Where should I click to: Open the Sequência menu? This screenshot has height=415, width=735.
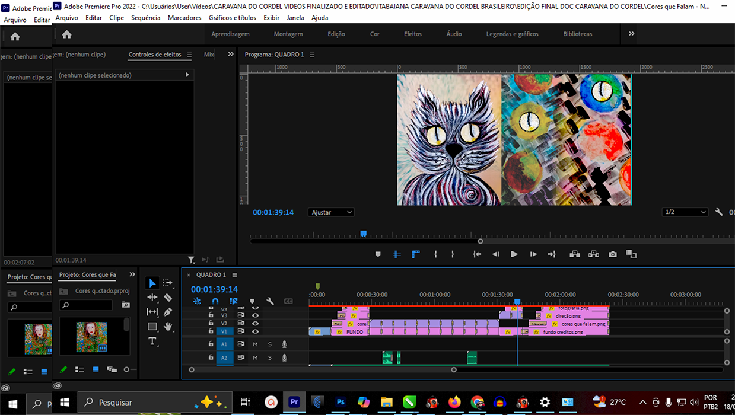146,18
